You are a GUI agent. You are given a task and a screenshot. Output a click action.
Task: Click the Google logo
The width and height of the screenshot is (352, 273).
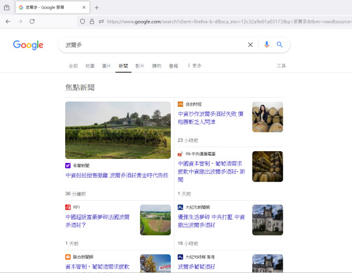tap(28, 45)
